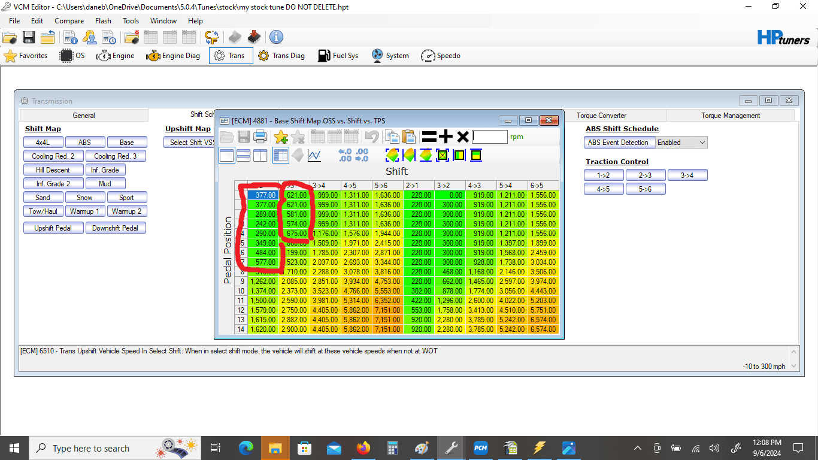
Task: Open the Tow/Haul shift map
Action: click(43, 211)
